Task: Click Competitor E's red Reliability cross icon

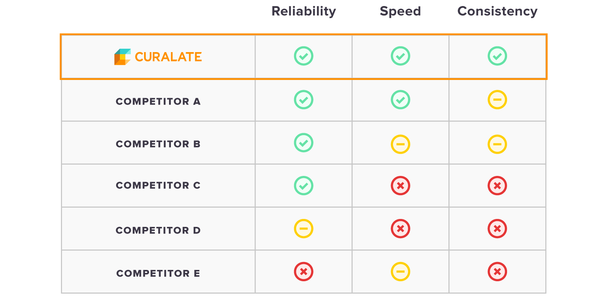Action: coord(304,271)
